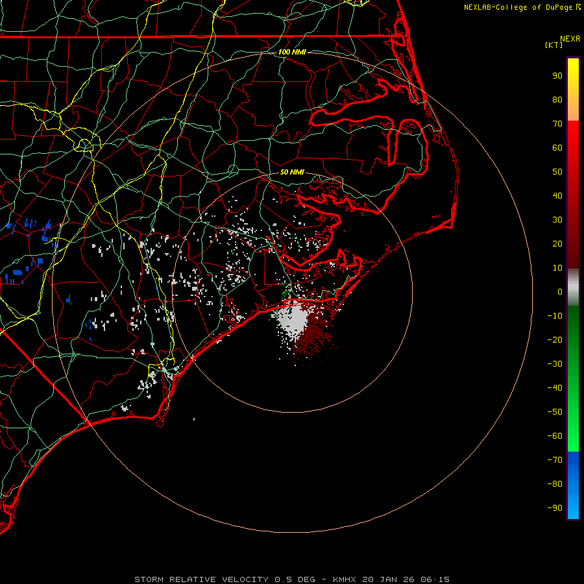
Task: Click the 40 value on color scale
Action: tap(557, 195)
